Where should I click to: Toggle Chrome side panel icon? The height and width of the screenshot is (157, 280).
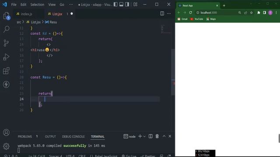pos(264,13)
